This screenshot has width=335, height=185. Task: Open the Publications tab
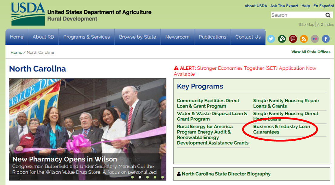pyautogui.click(x=212, y=37)
